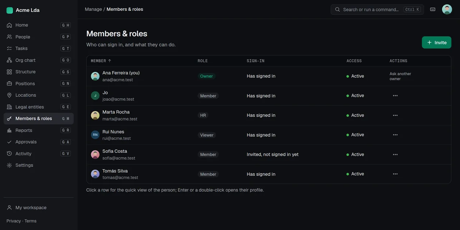
Task: Open the Terms link
Action: click(x=31, y=221)
